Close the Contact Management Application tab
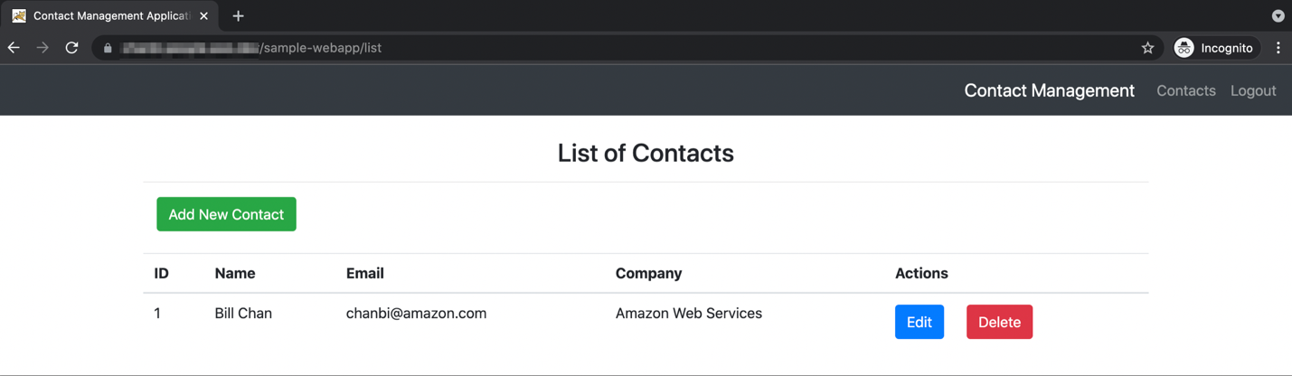Viewport: 1292px width, 376px height. click(203, 15)
